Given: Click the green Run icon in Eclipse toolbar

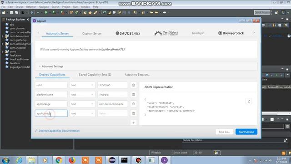Looking at the screenshot, I should [46, 12].
